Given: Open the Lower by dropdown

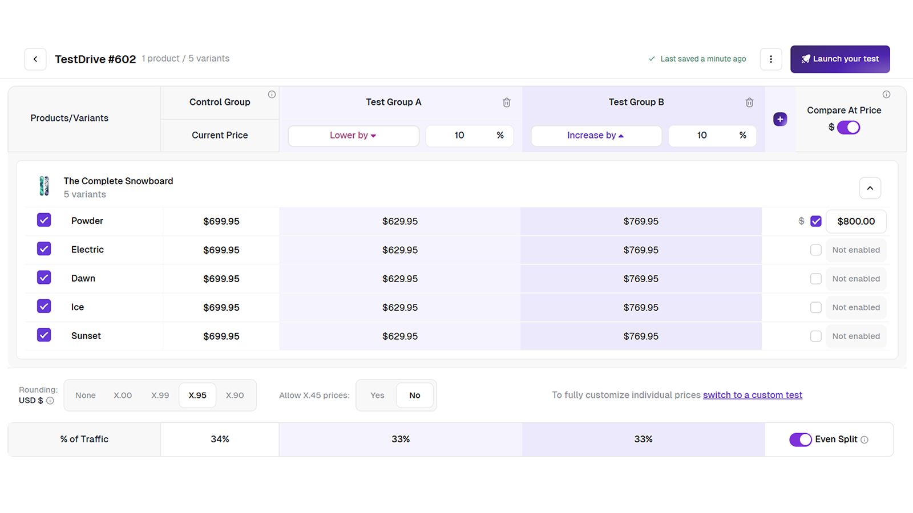Looking at the screenshot, I should (353, 136).
